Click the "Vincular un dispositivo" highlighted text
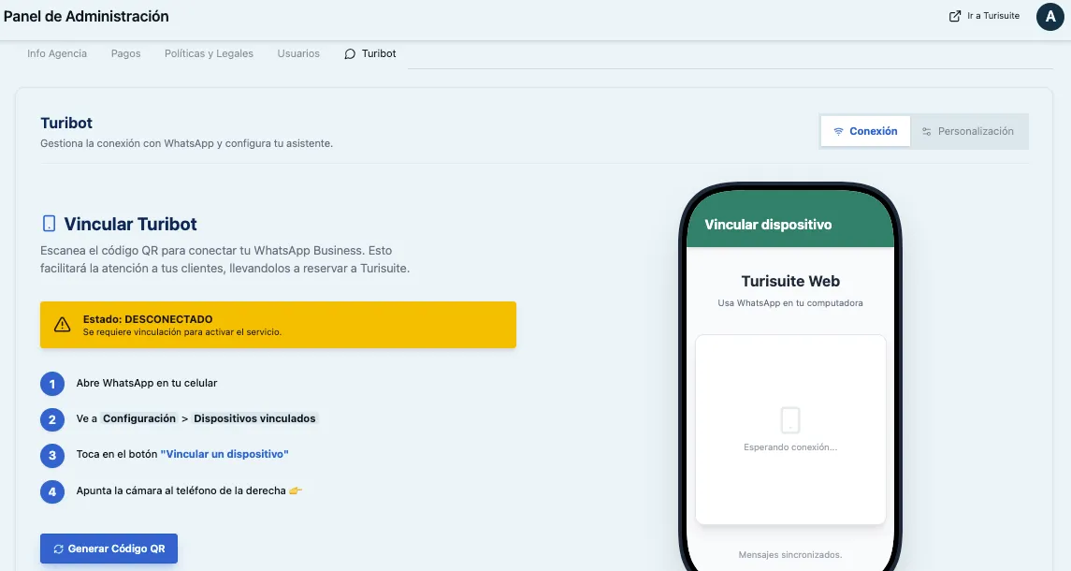Image resolution: width=1071 pixels, height=571 pixels. pyautogui.click(x=224, y=454)
